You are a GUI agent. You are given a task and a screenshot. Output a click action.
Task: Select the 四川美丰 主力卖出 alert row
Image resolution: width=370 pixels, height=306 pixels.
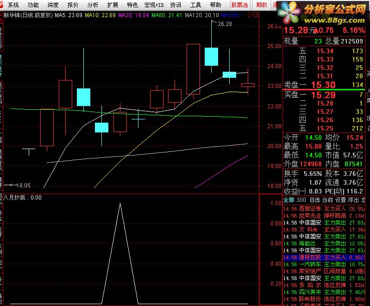tap(324, 292)
